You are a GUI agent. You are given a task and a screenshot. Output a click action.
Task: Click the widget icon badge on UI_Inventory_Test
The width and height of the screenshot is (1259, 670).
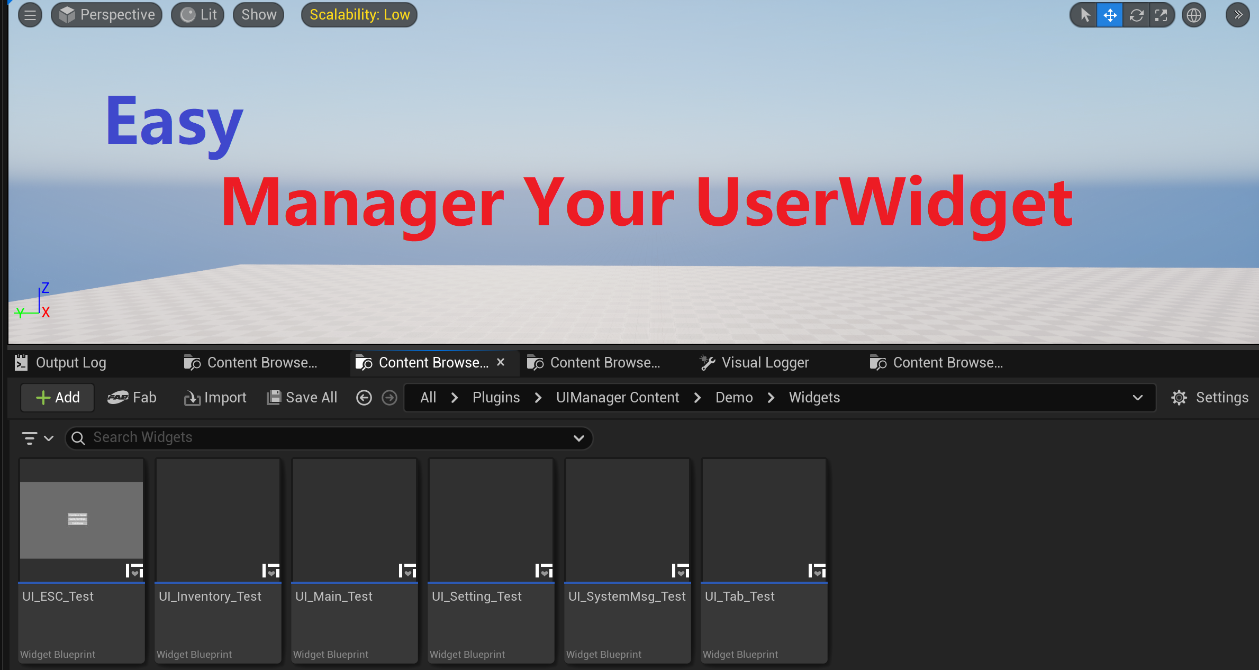click(271, 571)
